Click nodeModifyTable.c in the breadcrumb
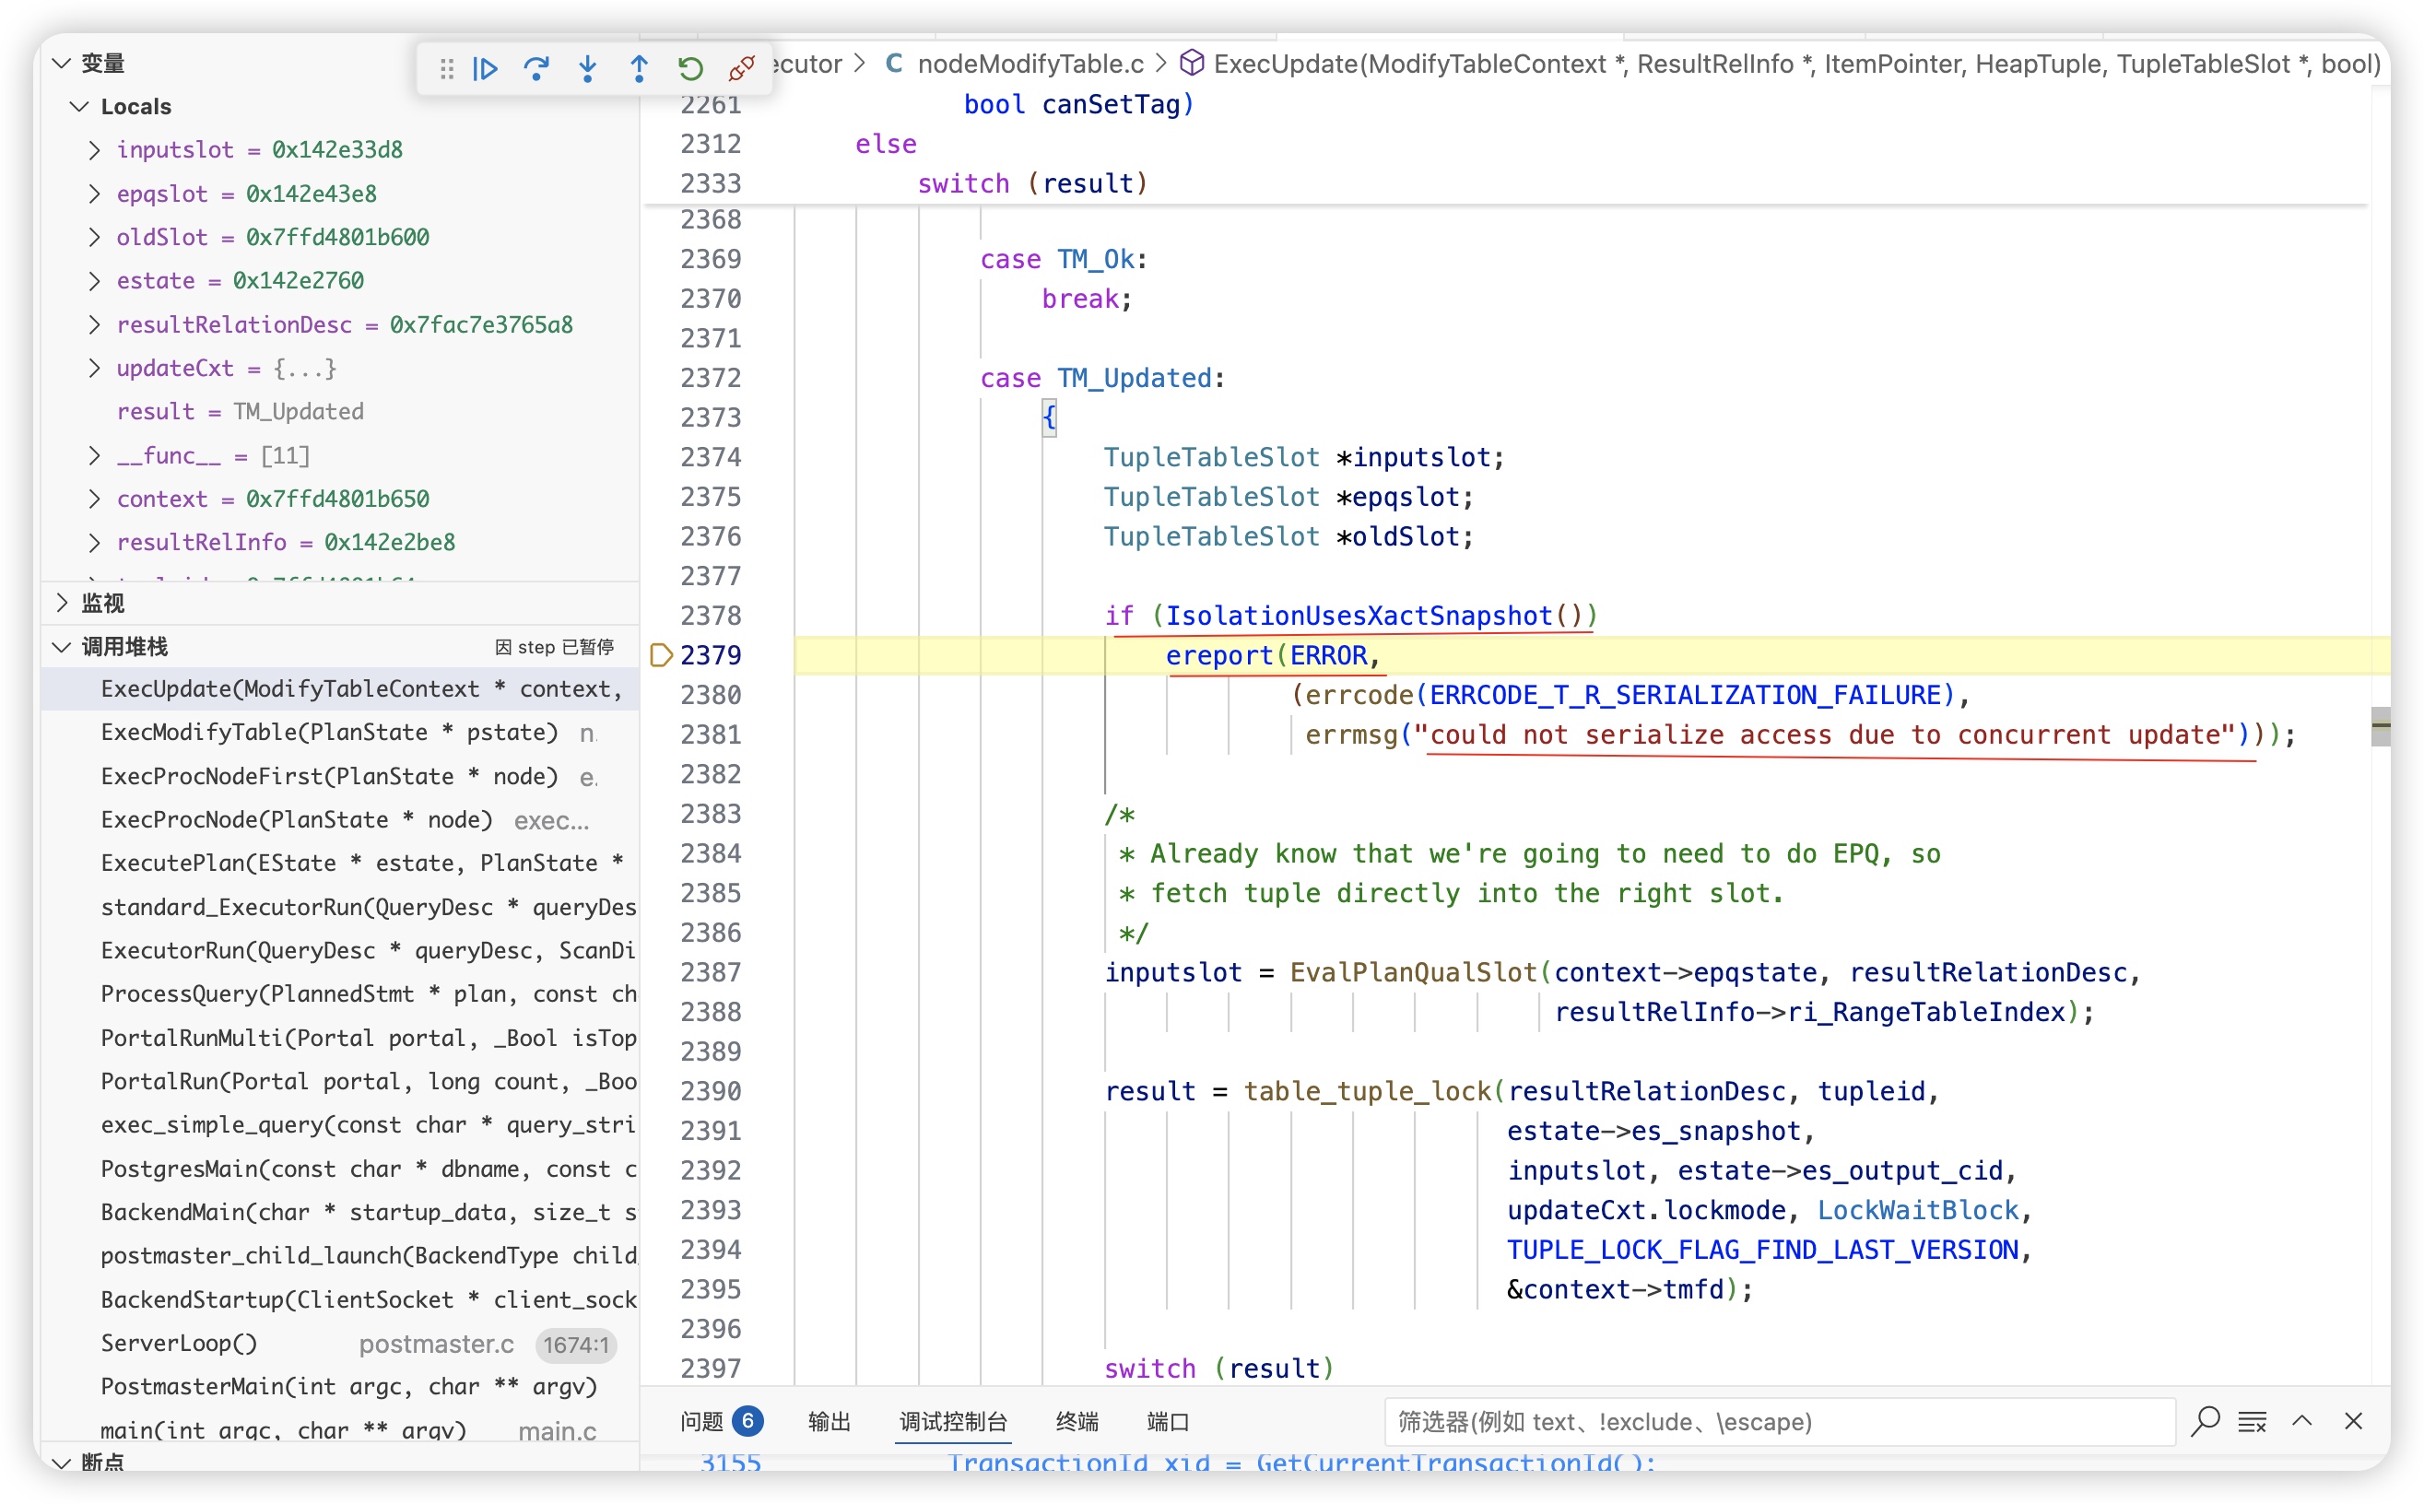This screenshot has height=1504, width=2424. [x=1030, y=64]
